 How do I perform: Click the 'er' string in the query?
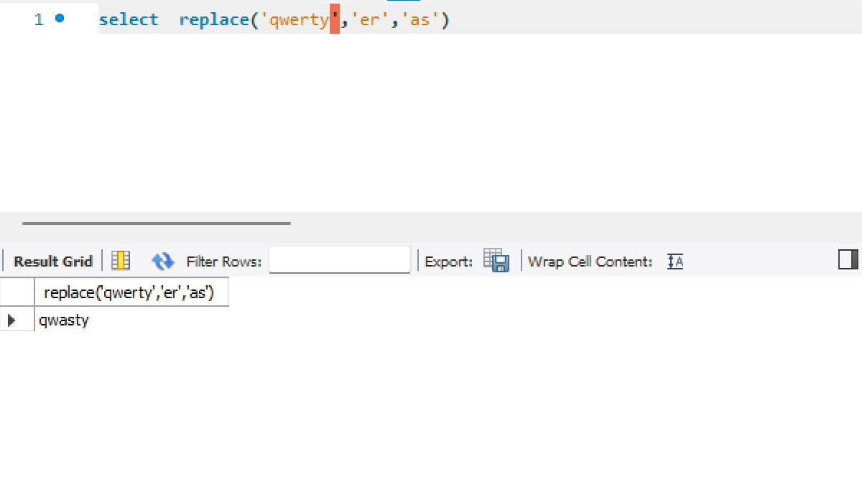click(x=369, y=20)
